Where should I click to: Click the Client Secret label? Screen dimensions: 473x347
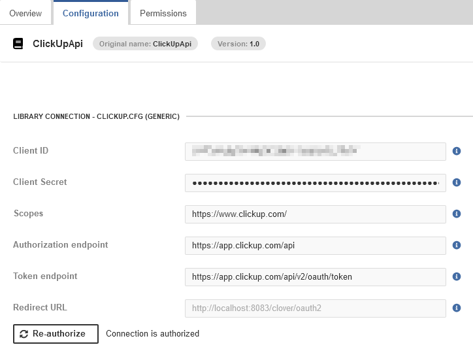click(40, 182)
